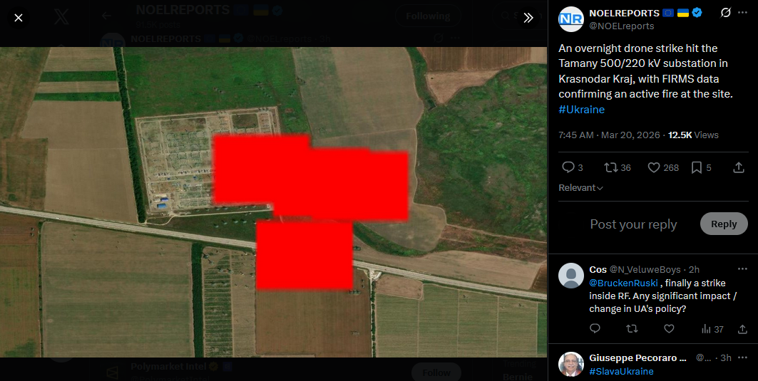The width and height of the screenshot is (758, 381).
Task: Close the image viewer with X icon
Action: click(x=19, y=18)
